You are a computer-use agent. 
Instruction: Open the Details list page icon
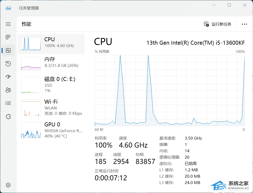click(8, 103)
